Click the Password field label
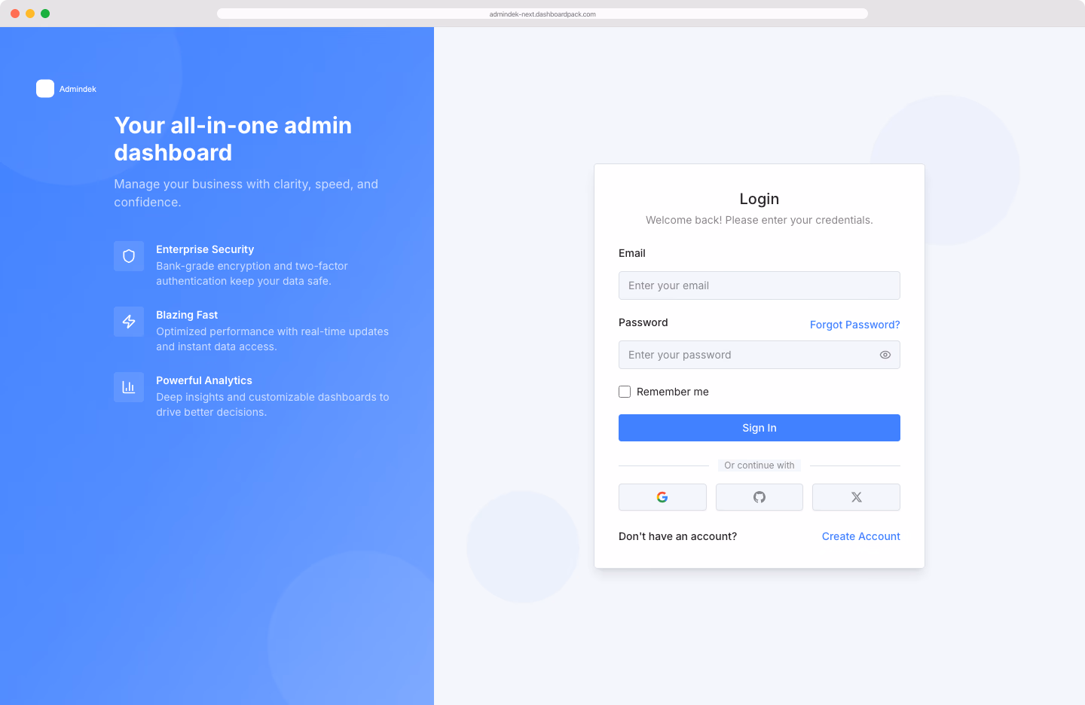 (643, 322)
